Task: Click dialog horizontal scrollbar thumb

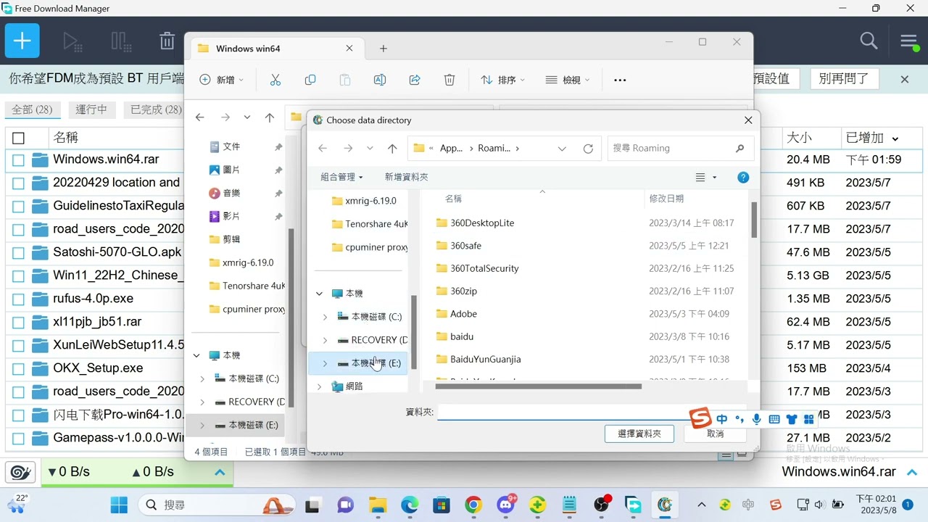Action: pos(538,386)
